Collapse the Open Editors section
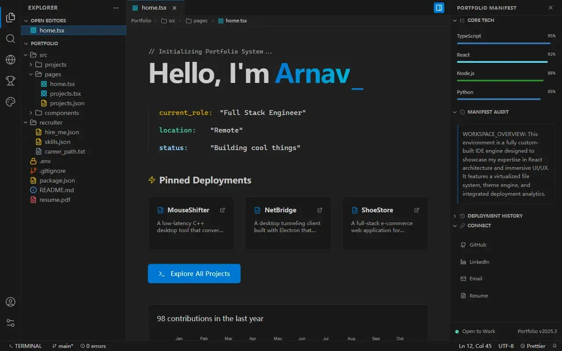Screen dimensions: 562x351 74,21
